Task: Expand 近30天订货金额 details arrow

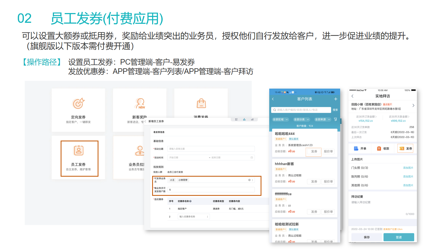Action: pos(376,117)
